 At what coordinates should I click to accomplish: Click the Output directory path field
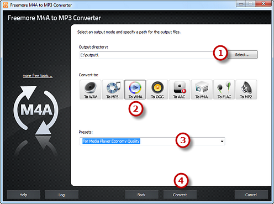pos(147,55)
